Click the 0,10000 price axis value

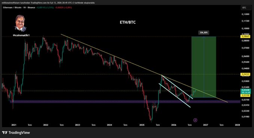[245, 28]
